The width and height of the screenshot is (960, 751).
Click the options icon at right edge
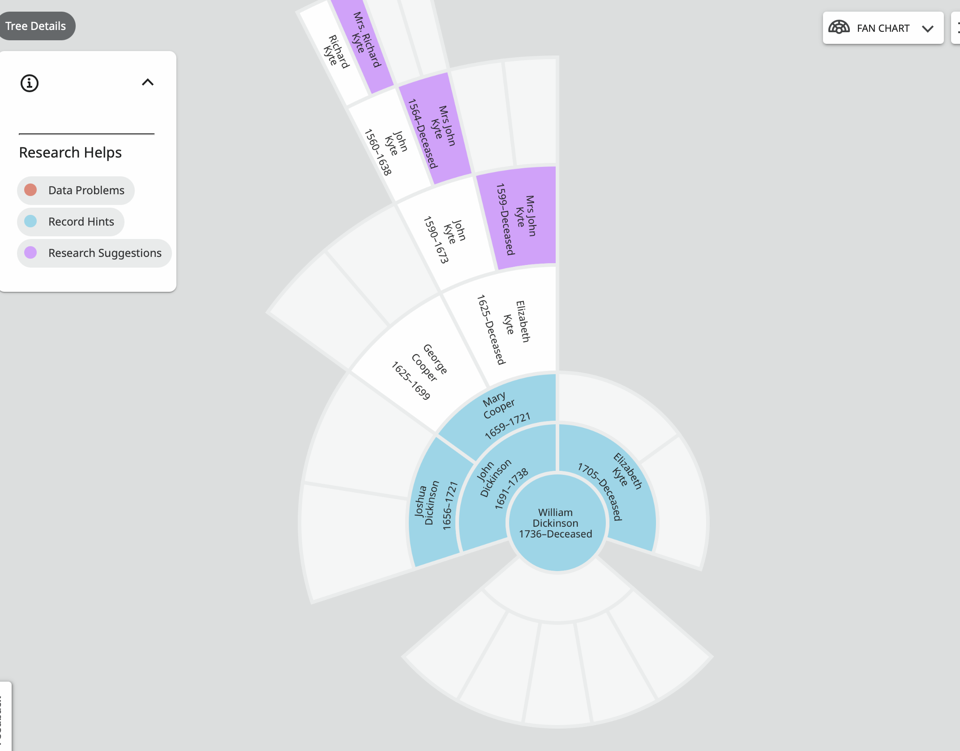pyautogui.click(x=957, y=28)
